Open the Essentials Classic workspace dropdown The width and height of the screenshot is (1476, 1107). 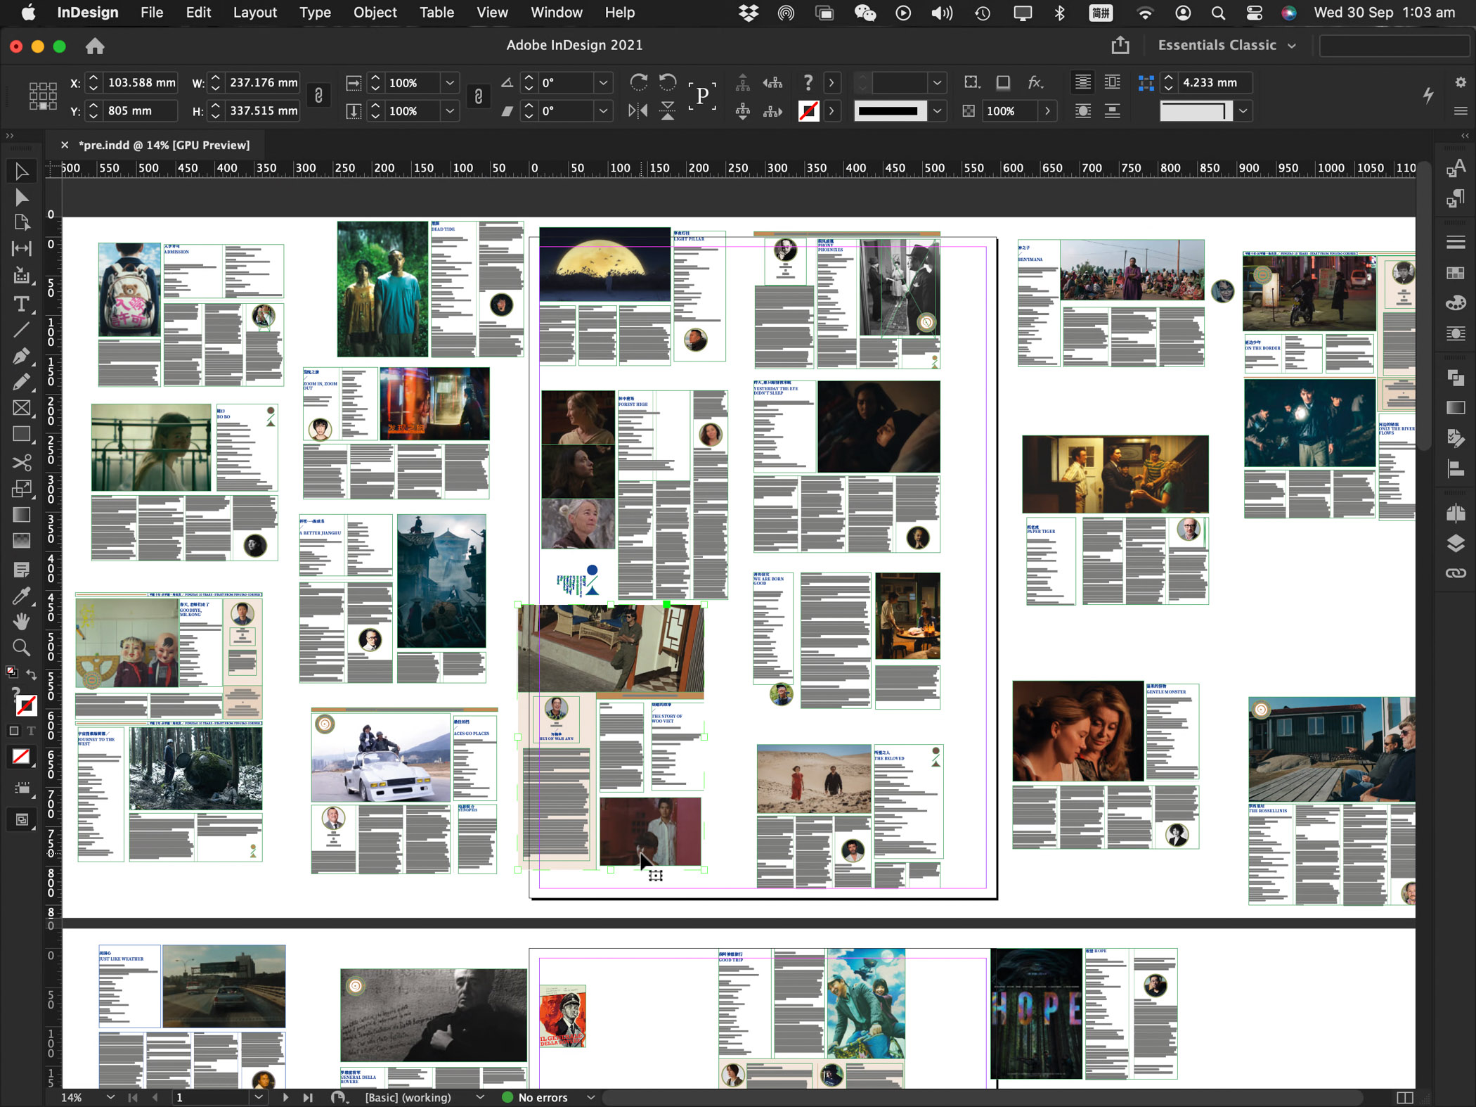tap(1227, 45)
